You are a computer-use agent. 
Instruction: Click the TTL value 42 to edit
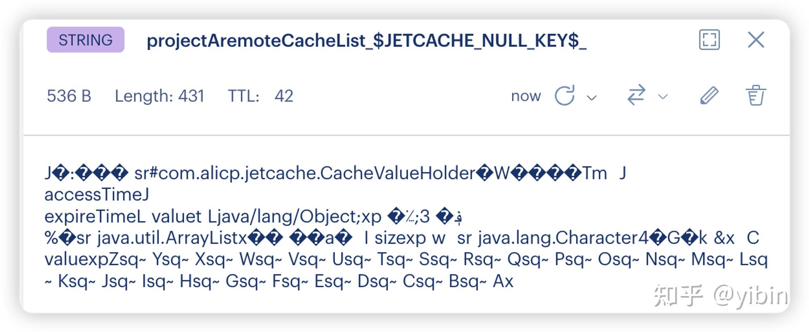[x=285, y=96]
